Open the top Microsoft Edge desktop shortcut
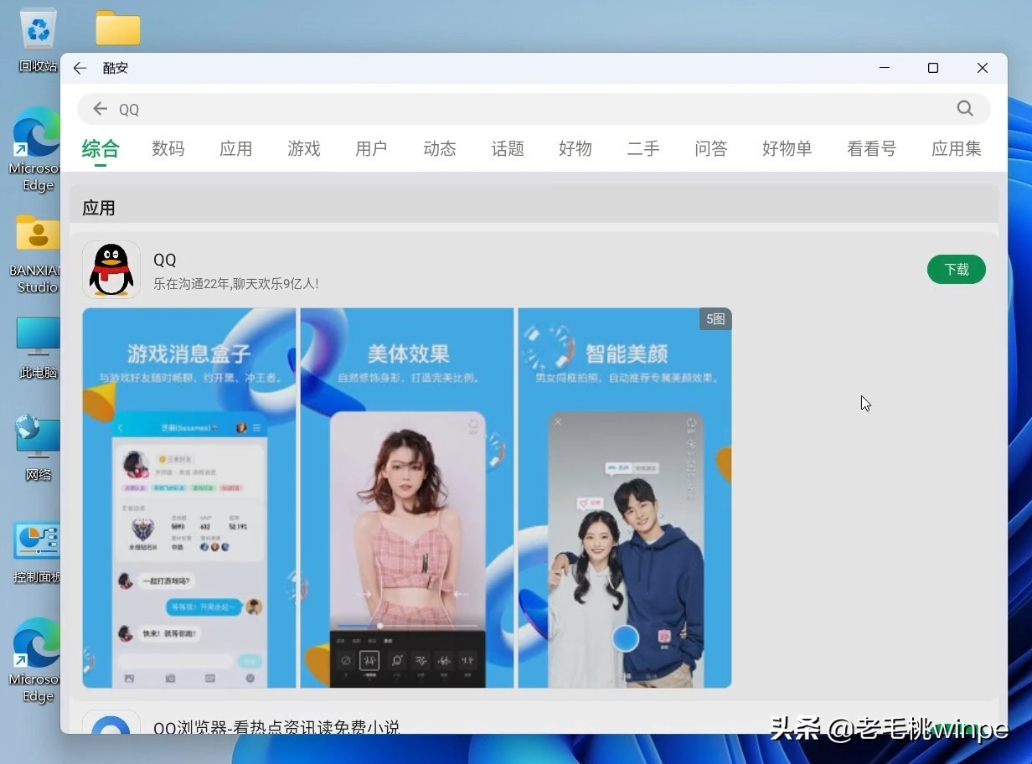Image resolution: width=1032 pixels, height=764 pixels. (35, 151)
